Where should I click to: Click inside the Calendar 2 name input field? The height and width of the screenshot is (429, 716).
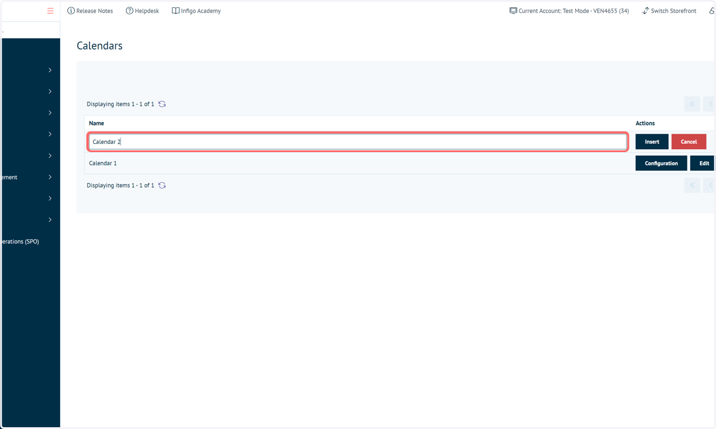(358, 142)
